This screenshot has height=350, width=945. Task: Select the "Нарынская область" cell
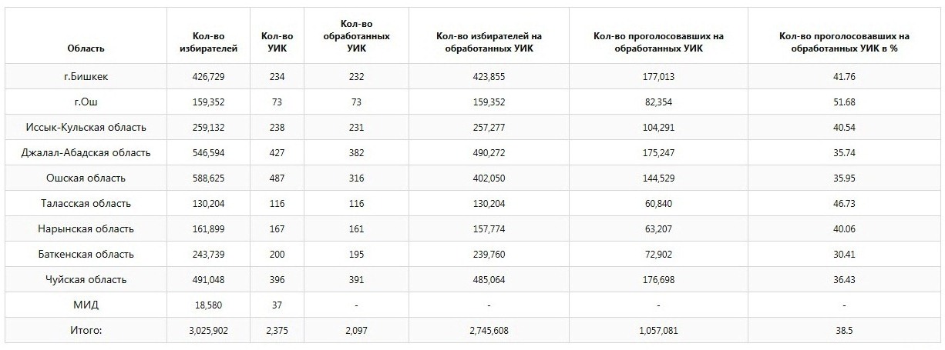pos(86,229)
